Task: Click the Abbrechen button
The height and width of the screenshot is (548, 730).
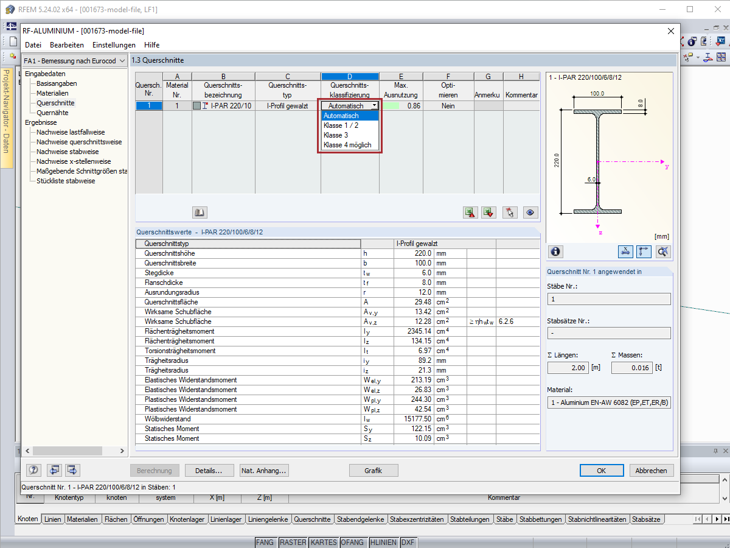Action: pyautogui.click(x=651, y=471)
